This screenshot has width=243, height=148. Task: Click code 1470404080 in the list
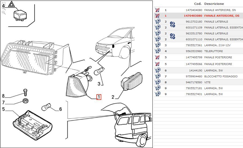194,10
